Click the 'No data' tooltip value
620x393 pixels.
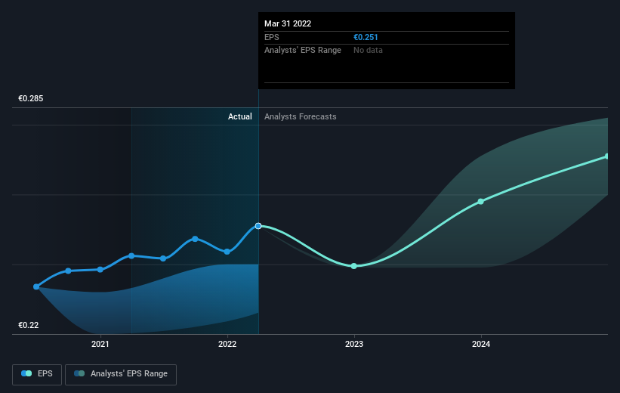pyautogui.click(x=368, y=51)
